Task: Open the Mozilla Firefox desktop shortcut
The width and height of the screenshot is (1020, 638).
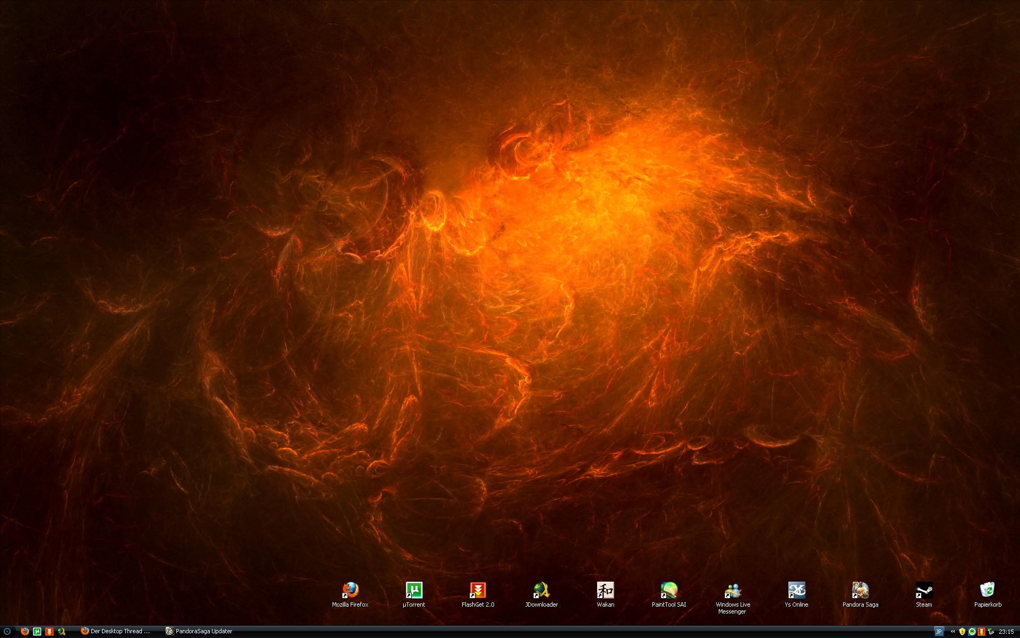Action: (x=350, y=591)
